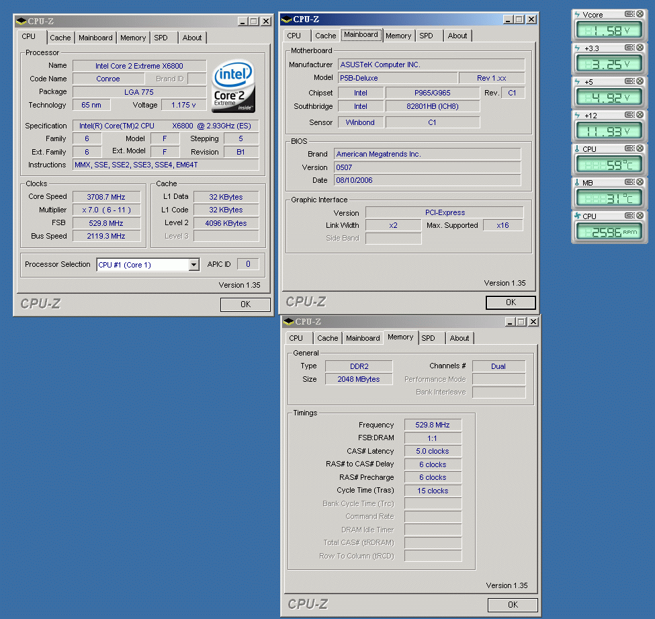Image resolution: width=655 pixels, height=619 pixels.
Task: Click the 59°C CPU temperature readout
Action: click(609, 165)
